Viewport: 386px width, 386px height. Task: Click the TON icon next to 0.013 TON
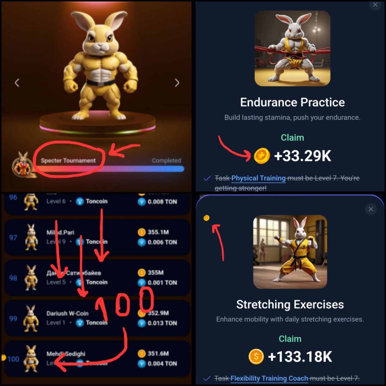pos(141,323)
